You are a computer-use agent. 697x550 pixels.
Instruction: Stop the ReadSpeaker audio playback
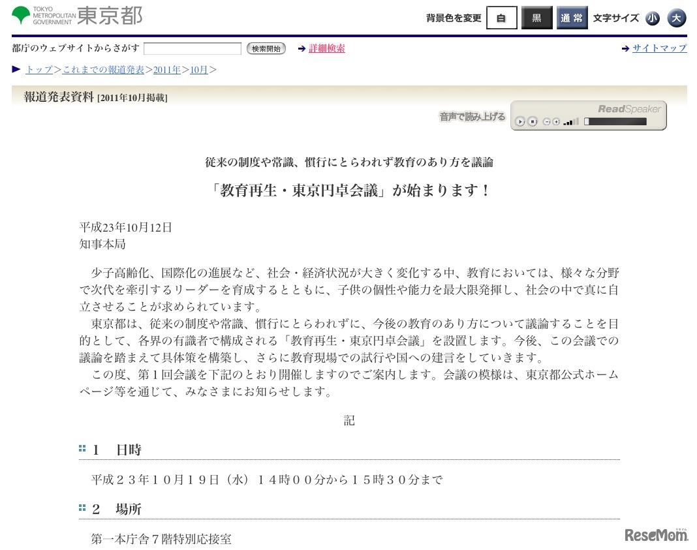[533, 122]
